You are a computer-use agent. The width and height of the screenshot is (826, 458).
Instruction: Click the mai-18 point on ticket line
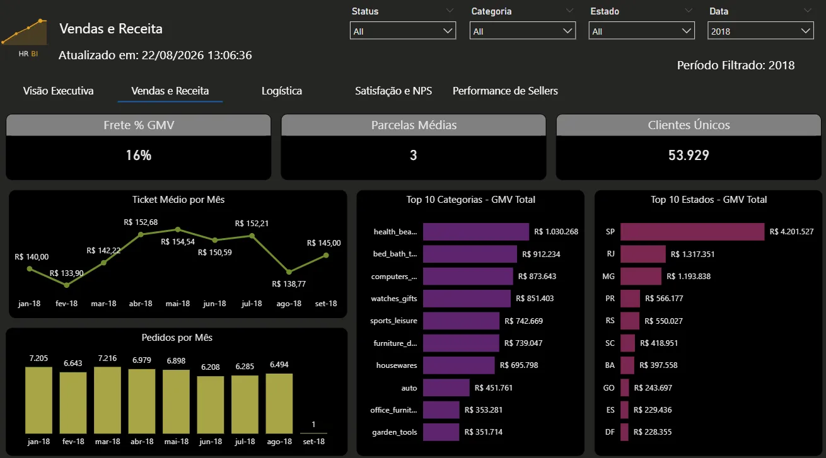(x=178, y=229)
